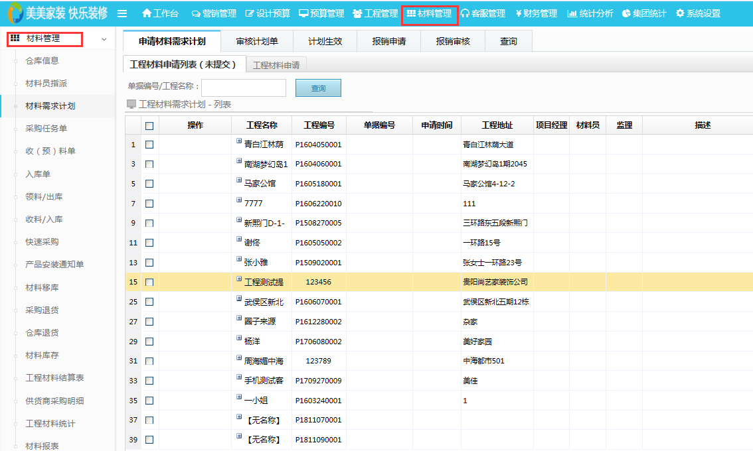Open 采购任务单 in the sidebar
This screenshot has width=753, height=451.
pos(46,129)
